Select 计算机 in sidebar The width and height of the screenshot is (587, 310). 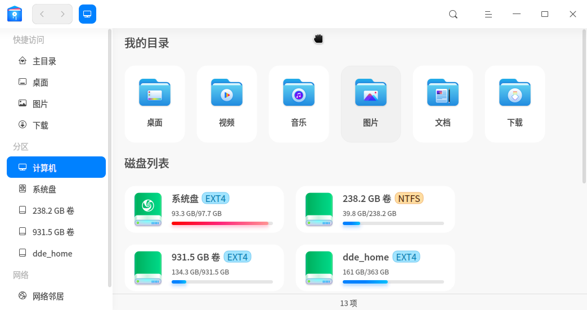coord(56,167)
